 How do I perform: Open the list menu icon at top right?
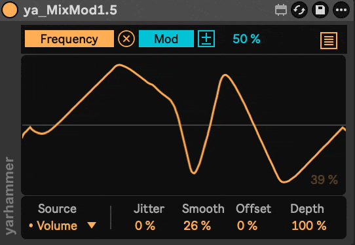[329, 41]
